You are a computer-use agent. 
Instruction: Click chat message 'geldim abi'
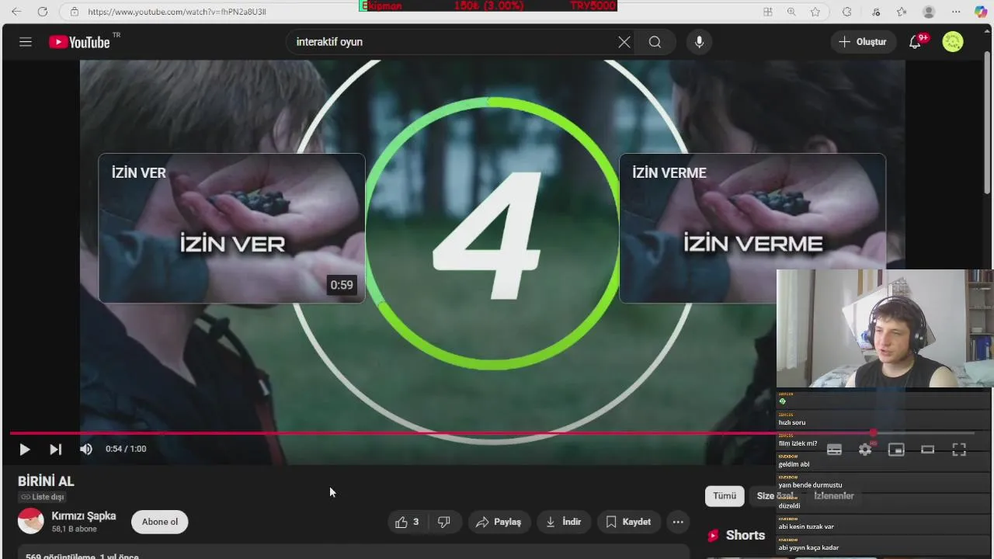pyautogui.click(x=794, y=464)
